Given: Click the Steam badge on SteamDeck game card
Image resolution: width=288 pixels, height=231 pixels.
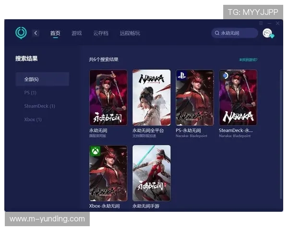Looking at the screenshot, I should coord(225,76).
